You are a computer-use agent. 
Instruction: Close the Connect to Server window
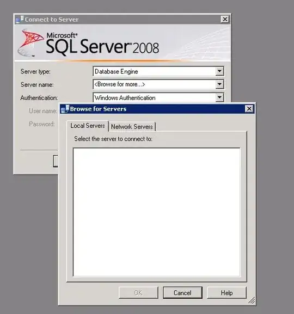pos(225,19)
